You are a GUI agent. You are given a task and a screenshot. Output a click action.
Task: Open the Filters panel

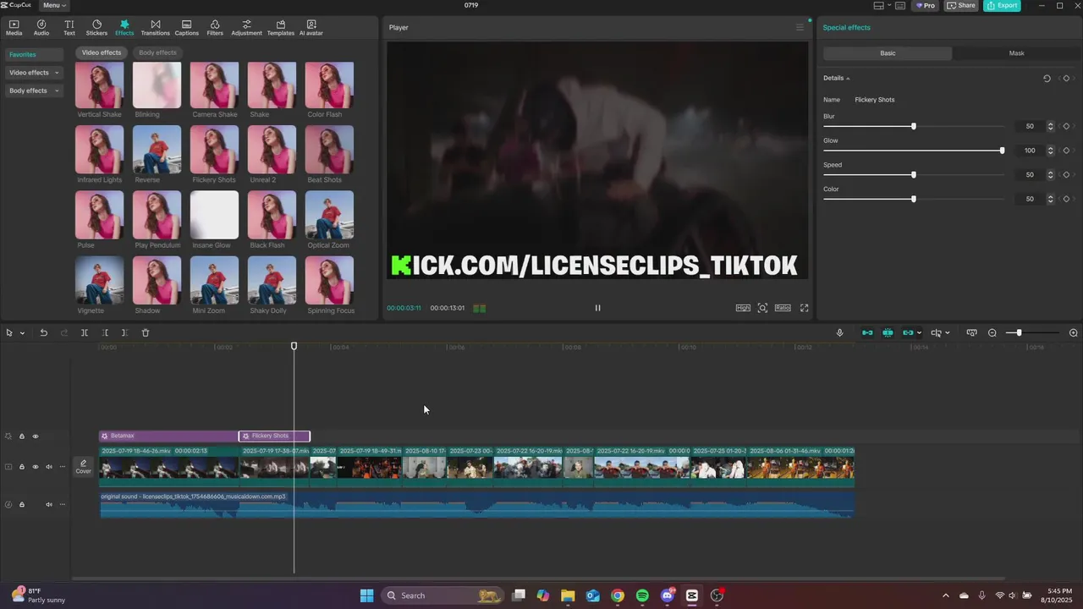pyautogui.click(x=215, y=28)
